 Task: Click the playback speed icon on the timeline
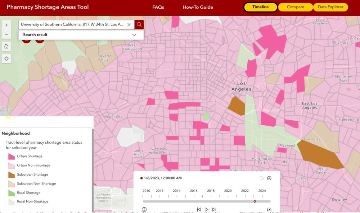[269, 209]
